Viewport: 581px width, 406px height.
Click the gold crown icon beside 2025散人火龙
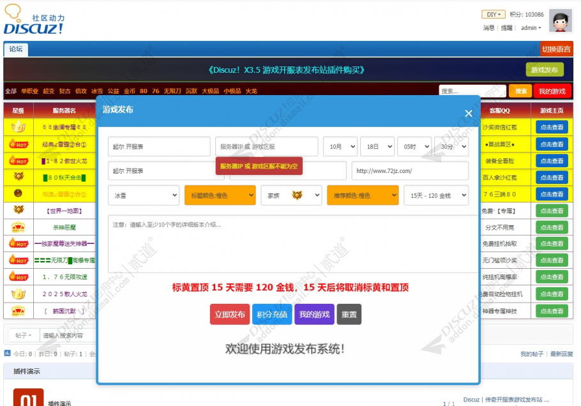18,294
